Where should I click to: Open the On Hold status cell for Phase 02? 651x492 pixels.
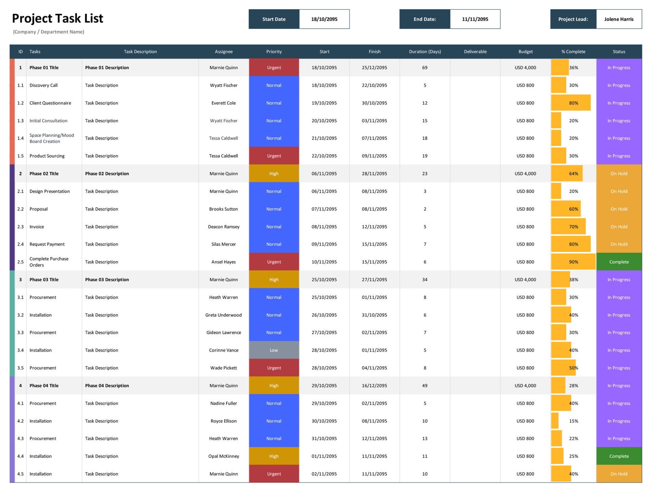(618, 173)
